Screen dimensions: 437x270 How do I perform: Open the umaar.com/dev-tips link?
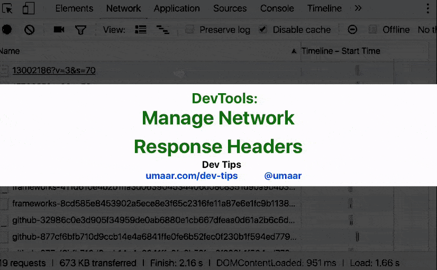[x=192, y=176]
